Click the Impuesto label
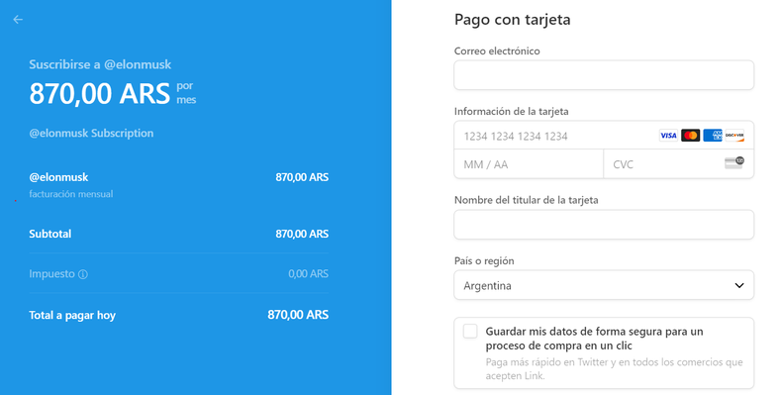The image size is (782, 395). point(51,274)
